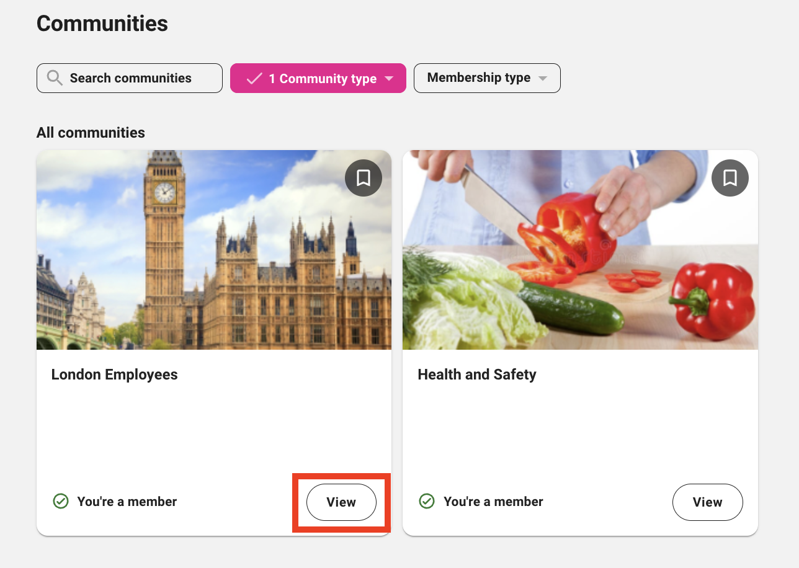Viewport: 799px width, 568px height.
Task: Click the magnifying glass search icon
Action: 55,78
